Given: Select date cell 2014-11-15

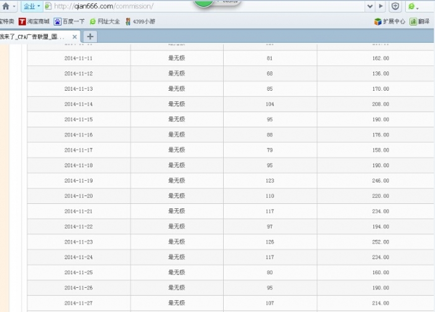Looking at the screenshot, I should click(78, 119).
